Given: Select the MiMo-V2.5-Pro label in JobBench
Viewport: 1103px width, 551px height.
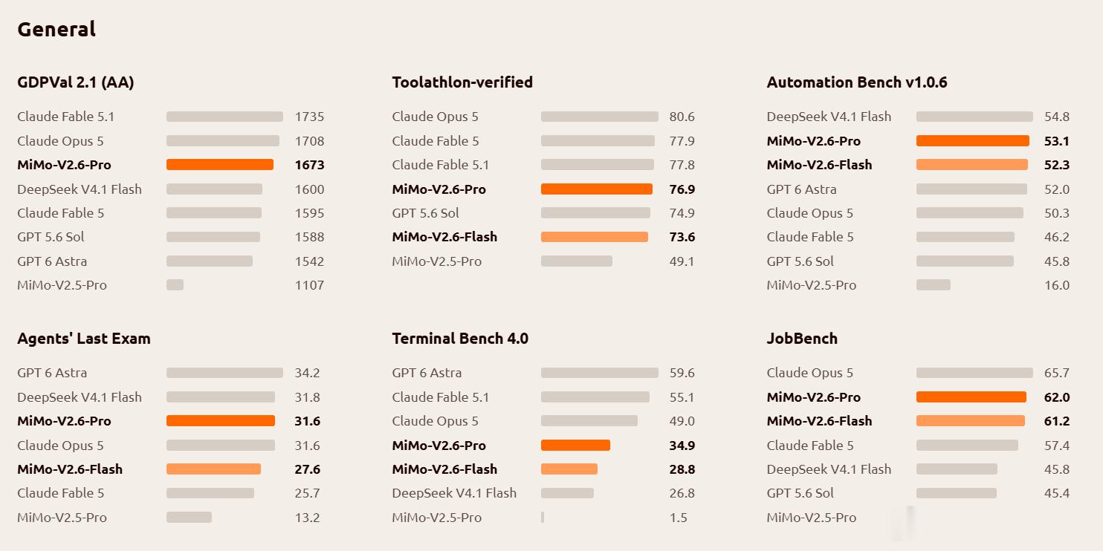Looking at the screenshot, I should (x=812, y=518).
